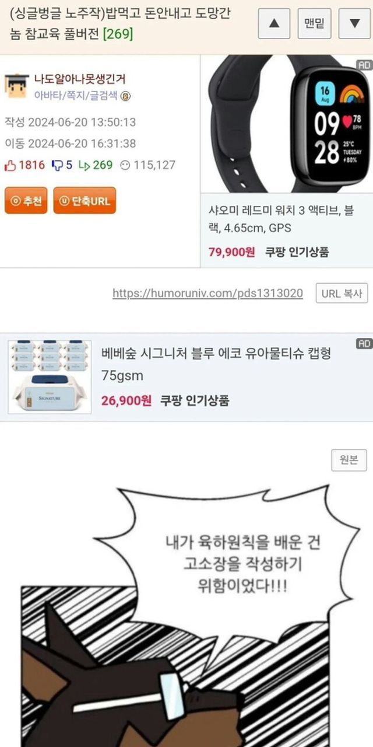The height and width of the screenshot is (747, 373).
Task: Generate short link with 단축URL button
Action: coord(85,201)
